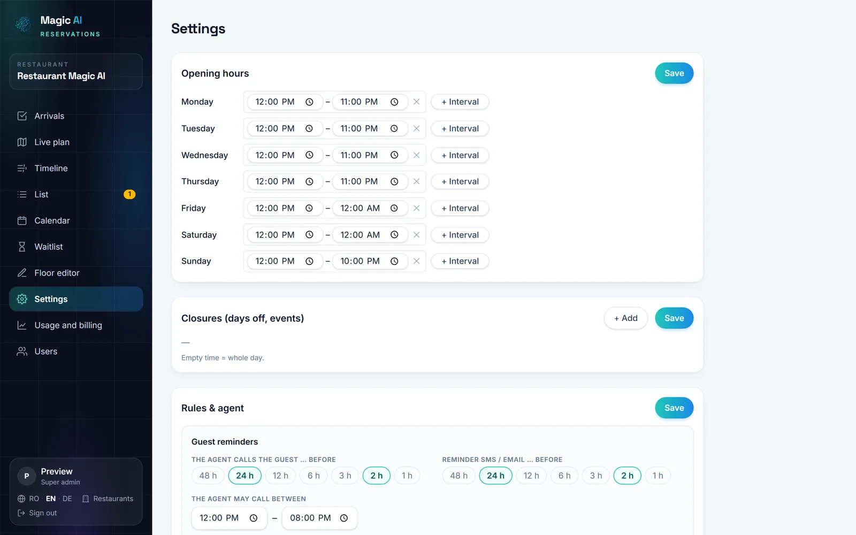Remove Tuesday's opening interval with the X
Image resolution: width=856 pixels, height=535 pixels.
click(x=416, y=128)
